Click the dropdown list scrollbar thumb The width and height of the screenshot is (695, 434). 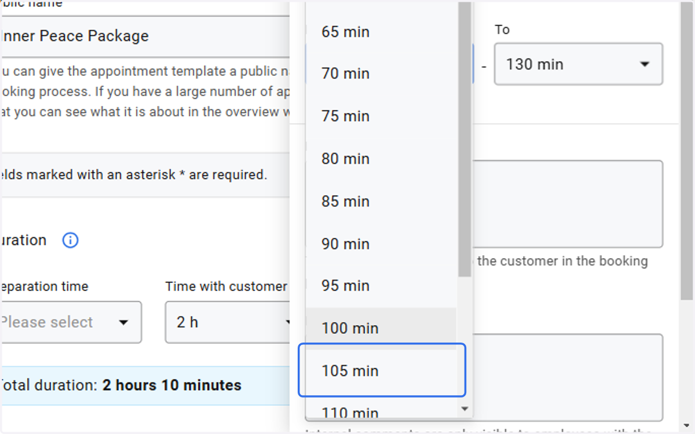tap(464, 139)
